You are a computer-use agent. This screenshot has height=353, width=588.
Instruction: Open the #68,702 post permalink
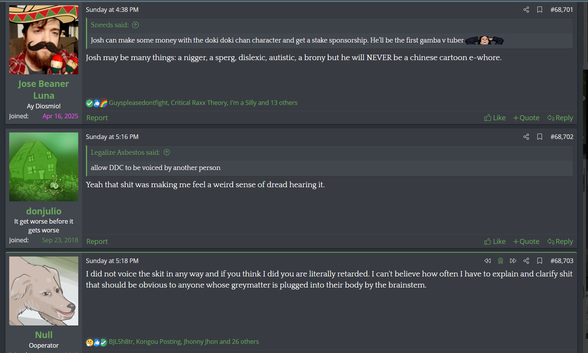pyautogui.click(x=562, y=137)
